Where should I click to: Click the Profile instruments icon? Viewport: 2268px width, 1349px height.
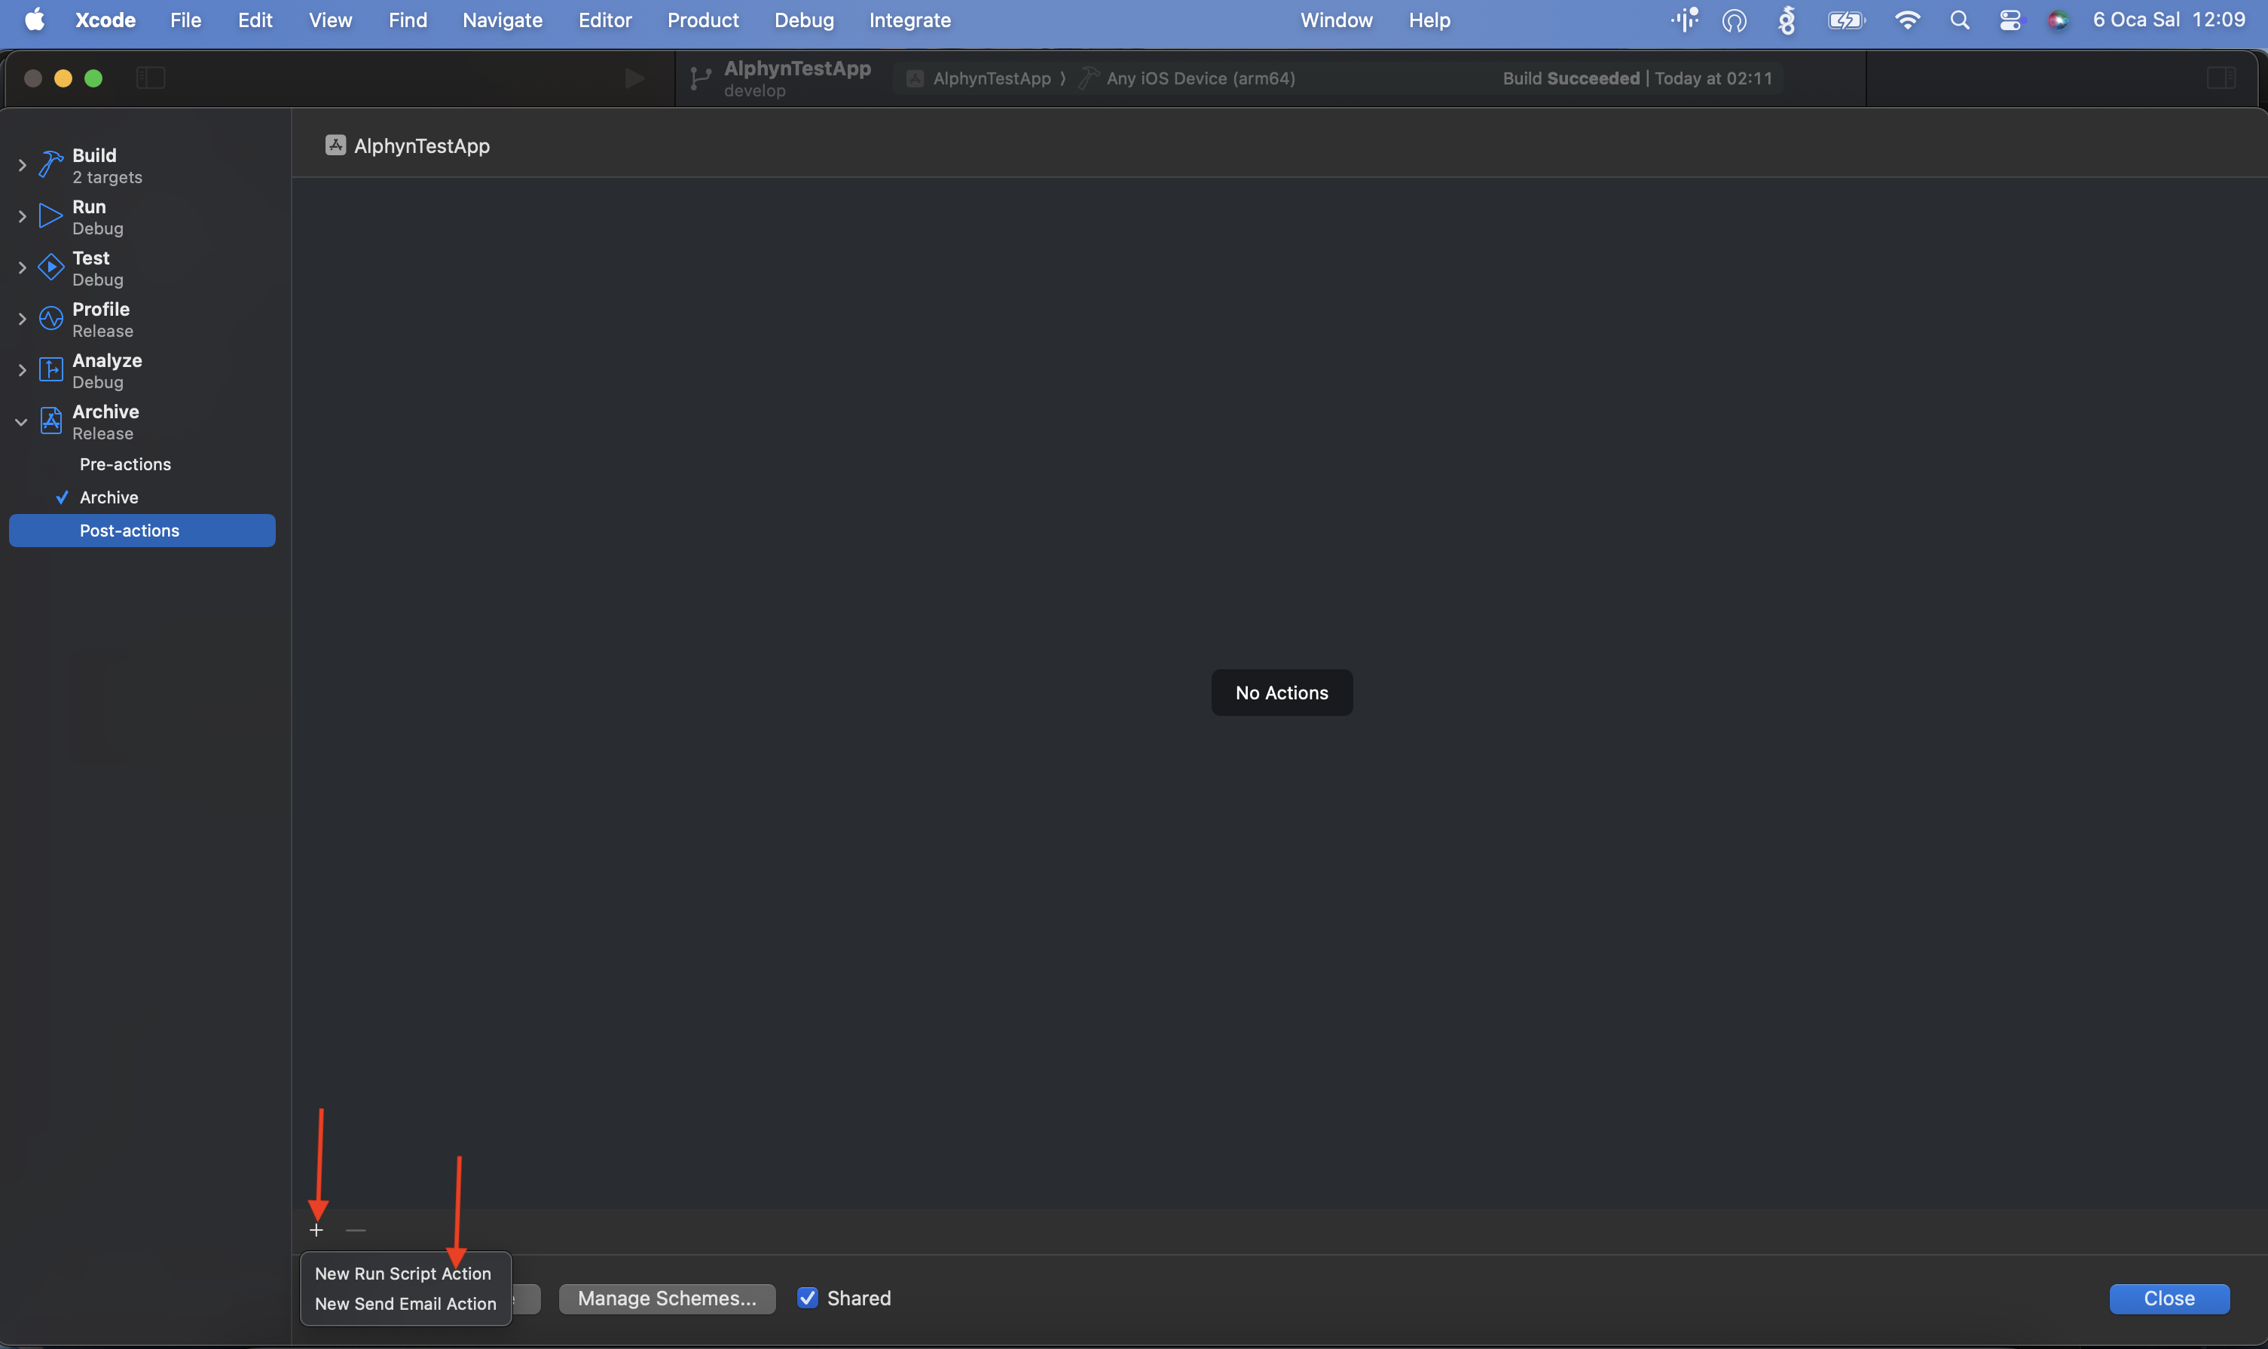(x=51, y=319)
